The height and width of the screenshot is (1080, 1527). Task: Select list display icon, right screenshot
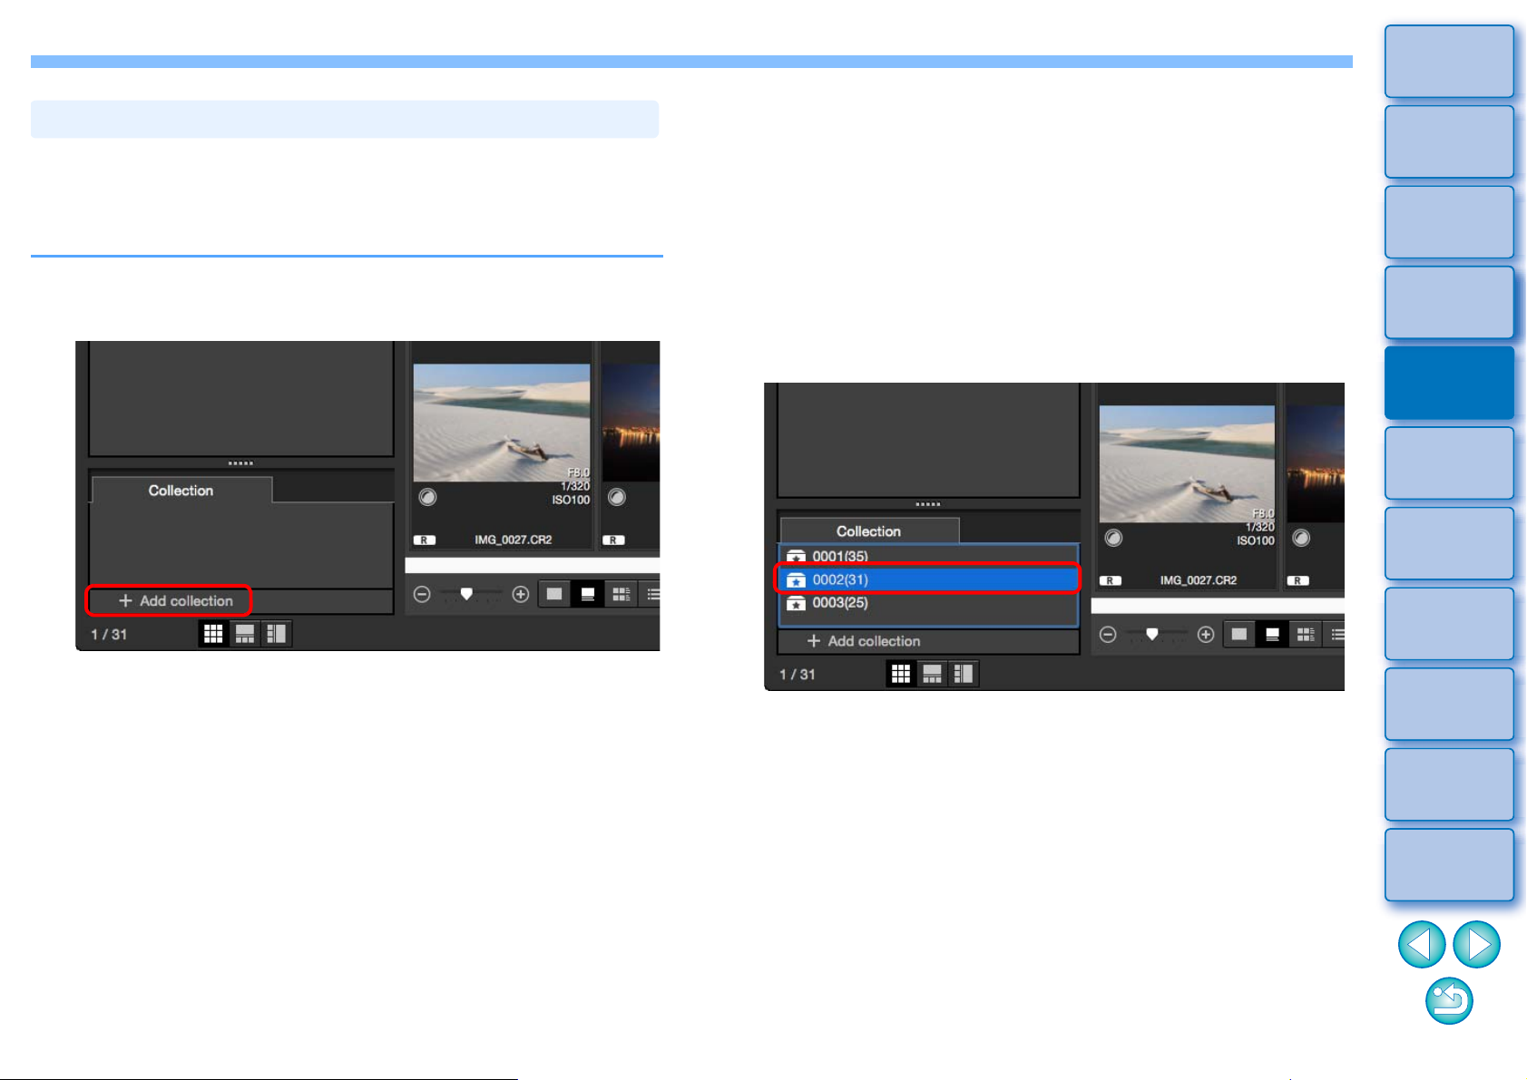pos(1336,635)
